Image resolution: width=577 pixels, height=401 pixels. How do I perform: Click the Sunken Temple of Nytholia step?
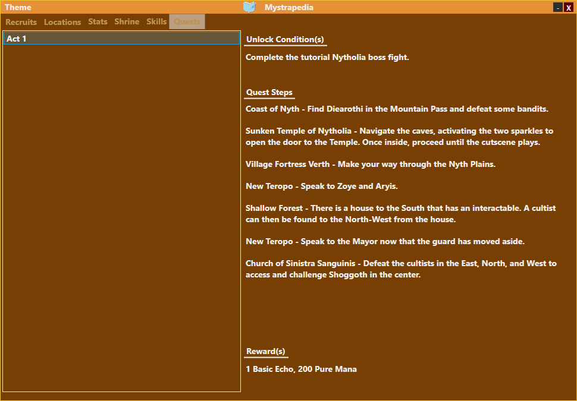399,137
